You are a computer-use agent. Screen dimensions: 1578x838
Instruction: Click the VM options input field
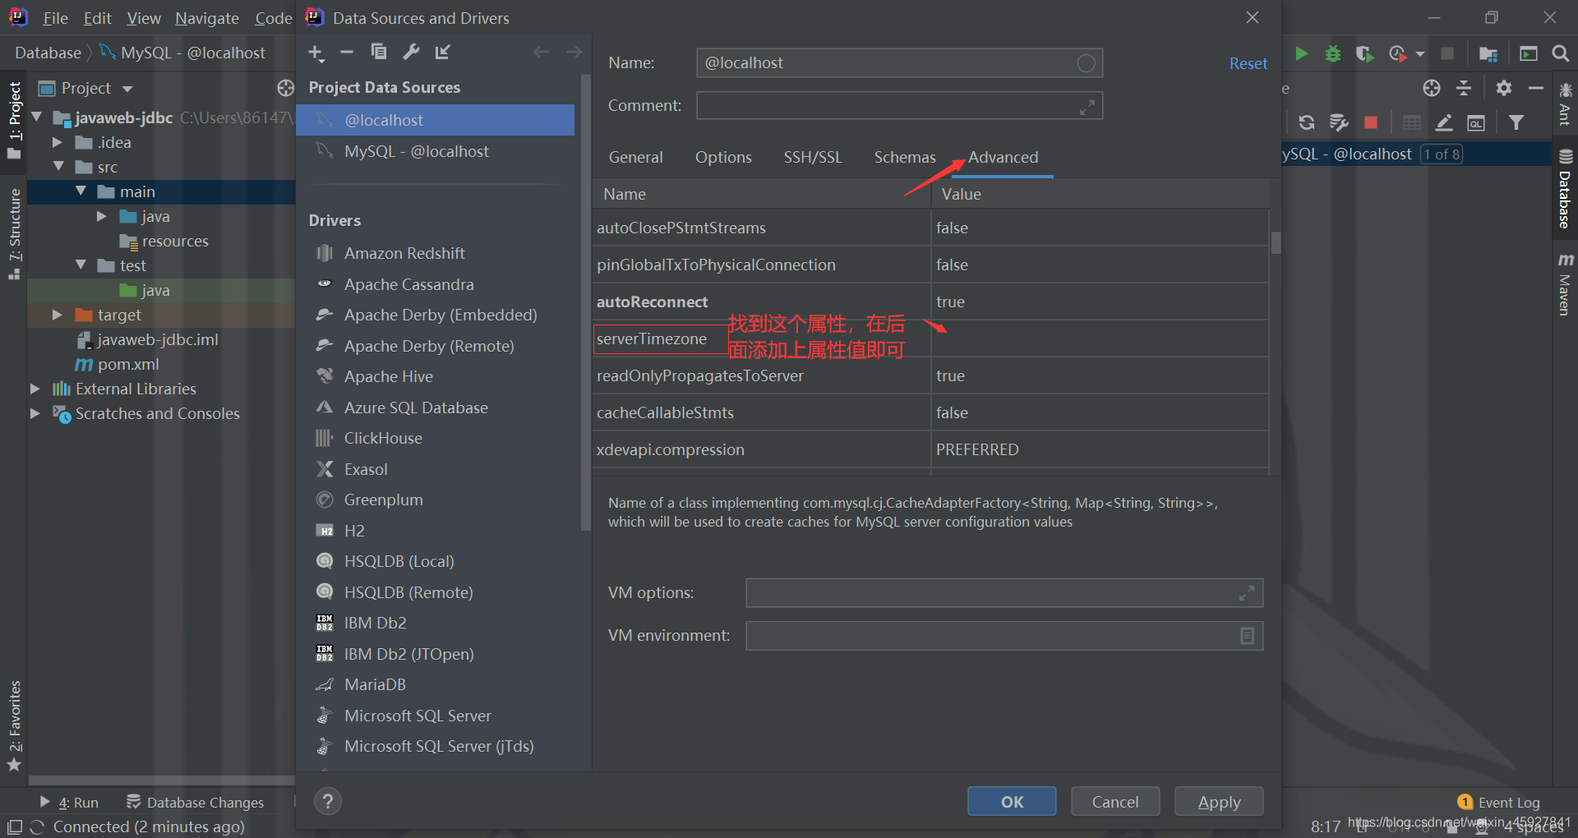pyautogui.click(x=1004, y=593)
